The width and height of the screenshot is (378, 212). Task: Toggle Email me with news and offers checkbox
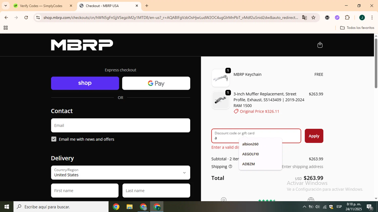(x=54, y=139)
